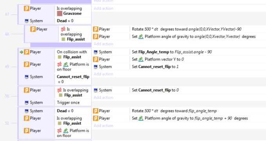The width and height of the screenshot is (266, 141).
Task: Click Platform icon in flip_angle_temp + 90 gravity action
Action: 141,118
